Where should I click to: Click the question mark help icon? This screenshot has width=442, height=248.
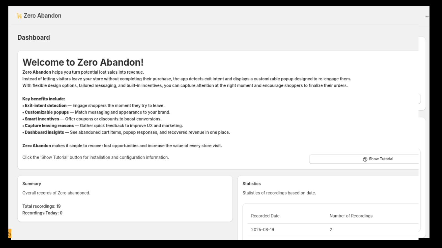(x=364, y=159)
